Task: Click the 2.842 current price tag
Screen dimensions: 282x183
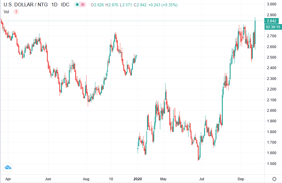Action: click(271, 21)
